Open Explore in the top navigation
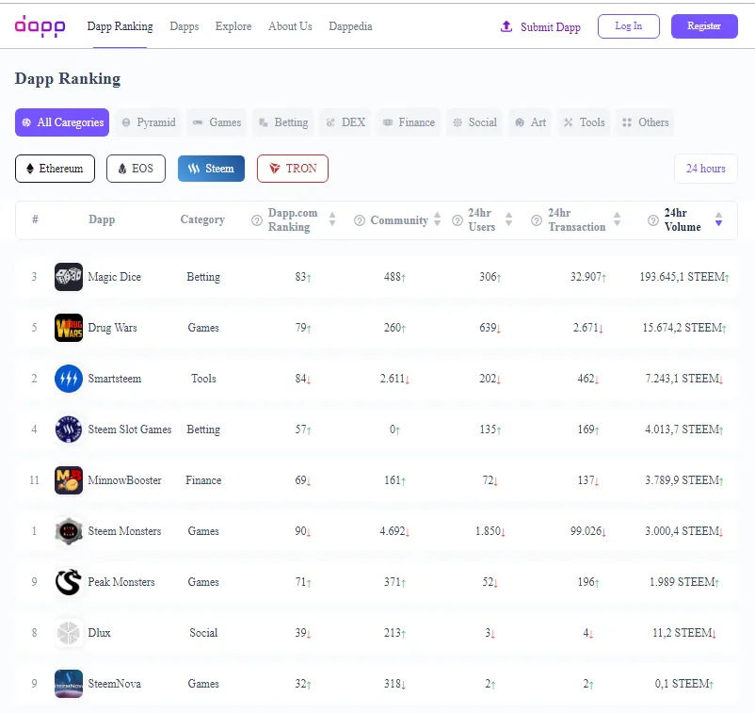This screenshot has width=755, height=713. (x=233, y=26)
